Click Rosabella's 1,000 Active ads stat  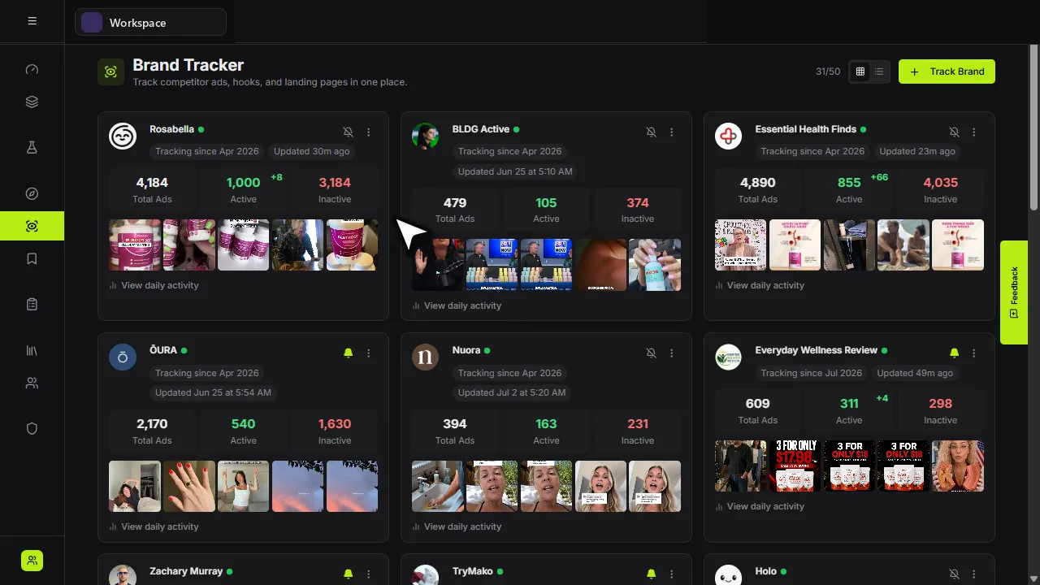pyautogui.click(x=244, y=189)
